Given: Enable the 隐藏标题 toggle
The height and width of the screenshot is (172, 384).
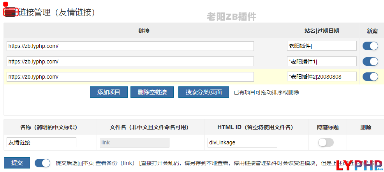Looking at the screenshot, I should click(x=326, y=143).
